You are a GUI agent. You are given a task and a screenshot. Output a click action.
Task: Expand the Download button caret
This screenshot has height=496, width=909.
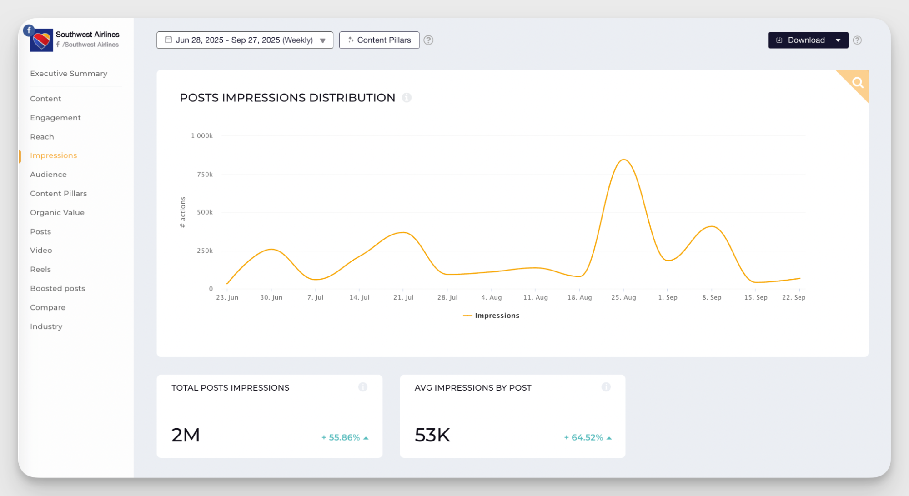(838, 40)
